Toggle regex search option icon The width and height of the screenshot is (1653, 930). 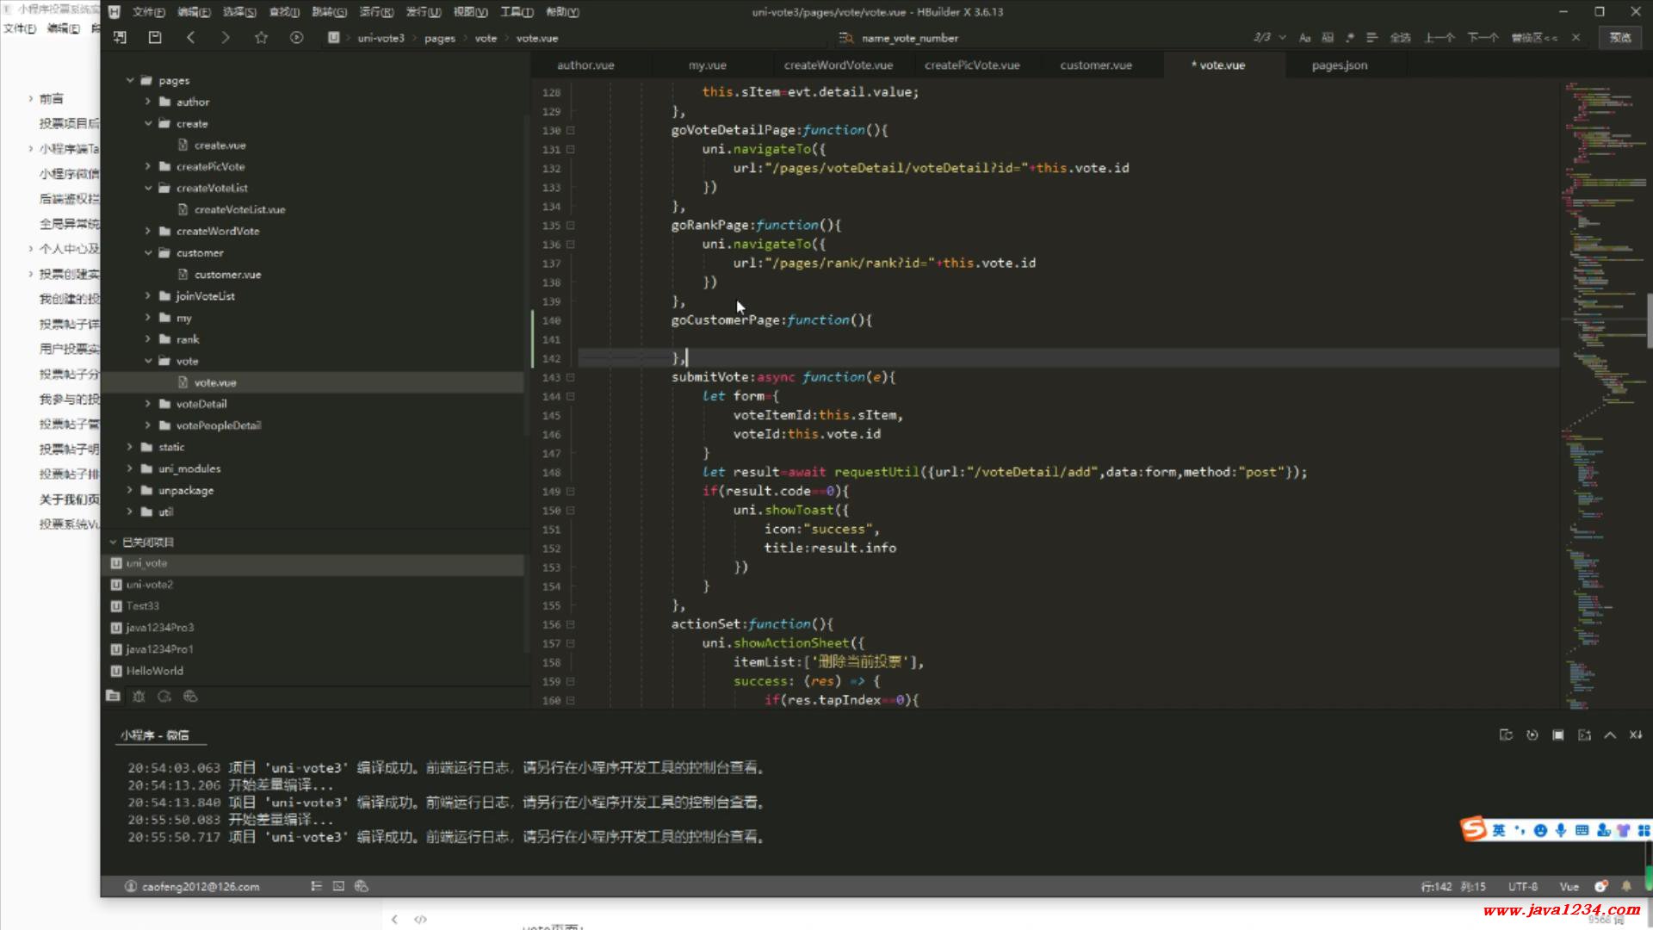pyautogui.click(x=1350, y=38)
